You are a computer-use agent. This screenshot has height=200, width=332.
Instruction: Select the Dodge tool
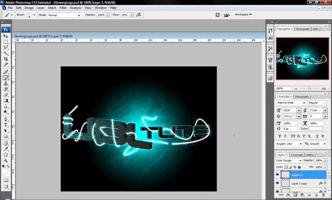[x=6, y=112]
